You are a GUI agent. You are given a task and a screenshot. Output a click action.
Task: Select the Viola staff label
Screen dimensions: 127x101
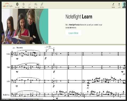point(8,67)
